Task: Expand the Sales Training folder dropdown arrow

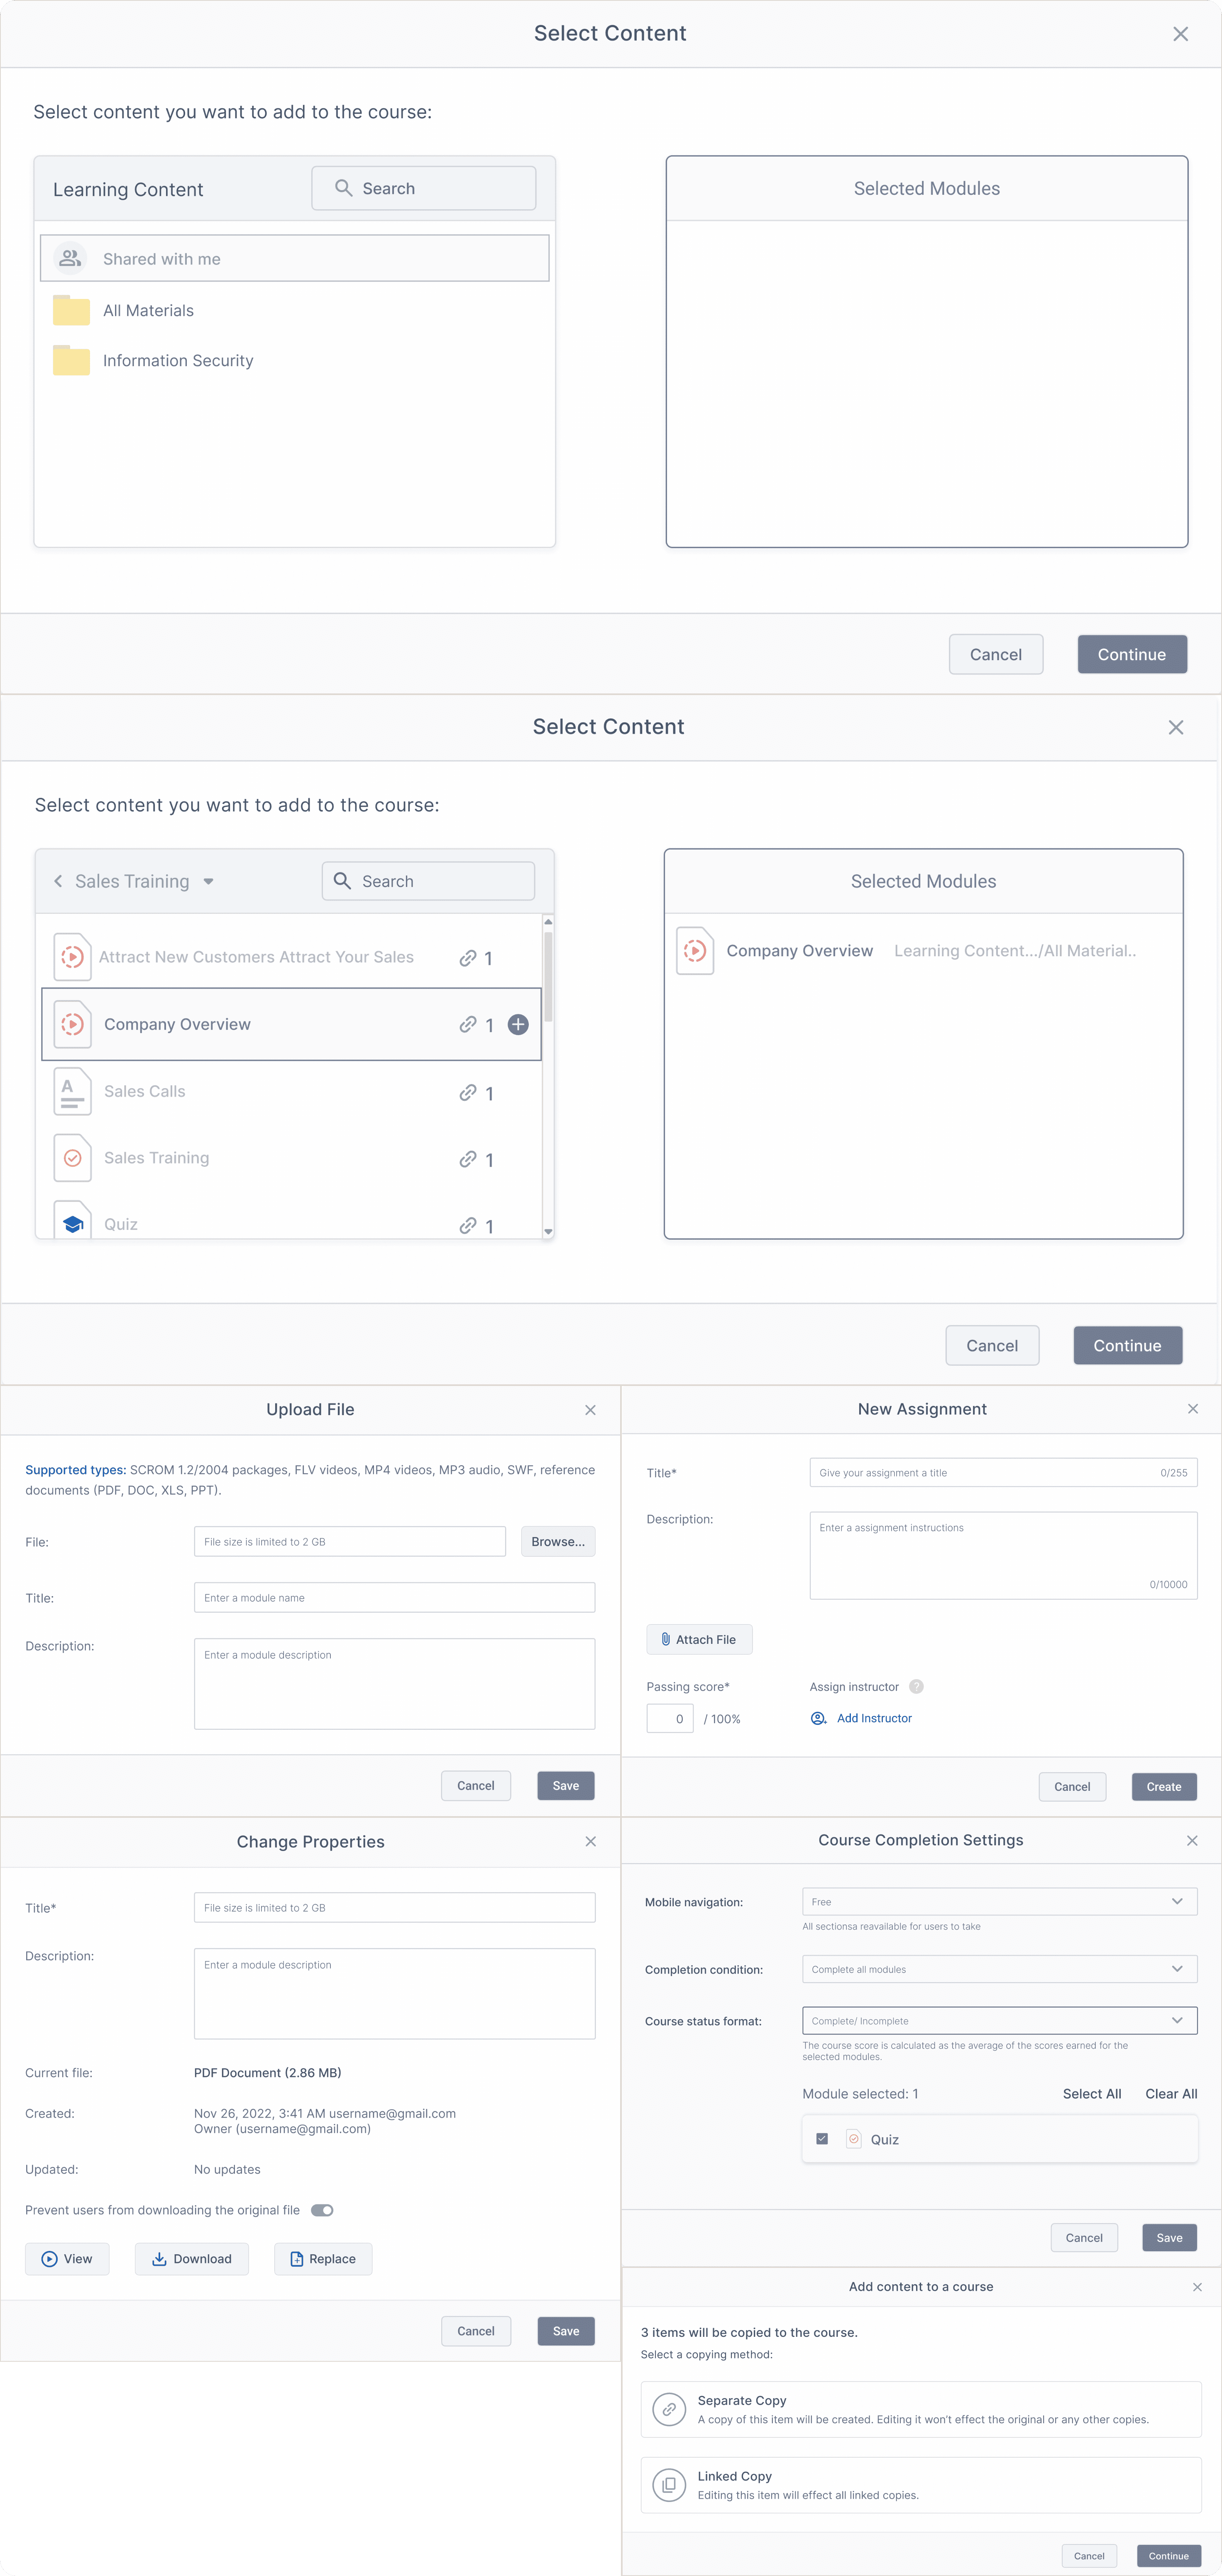Action: (208, 882)
